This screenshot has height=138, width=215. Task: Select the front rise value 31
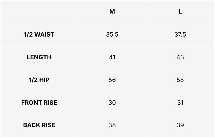click(180, 103)
